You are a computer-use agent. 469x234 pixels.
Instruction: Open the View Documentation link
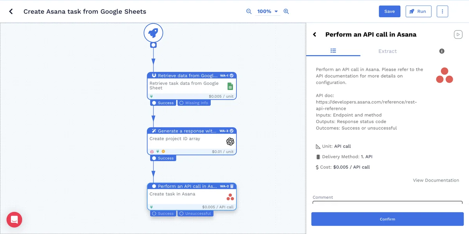click(436, 180)
